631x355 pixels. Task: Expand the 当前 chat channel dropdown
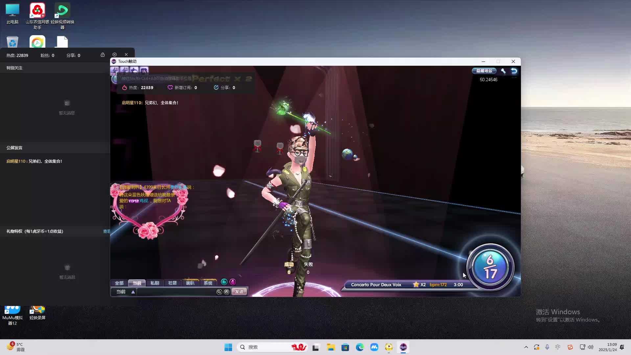click(x=133, y=292)
